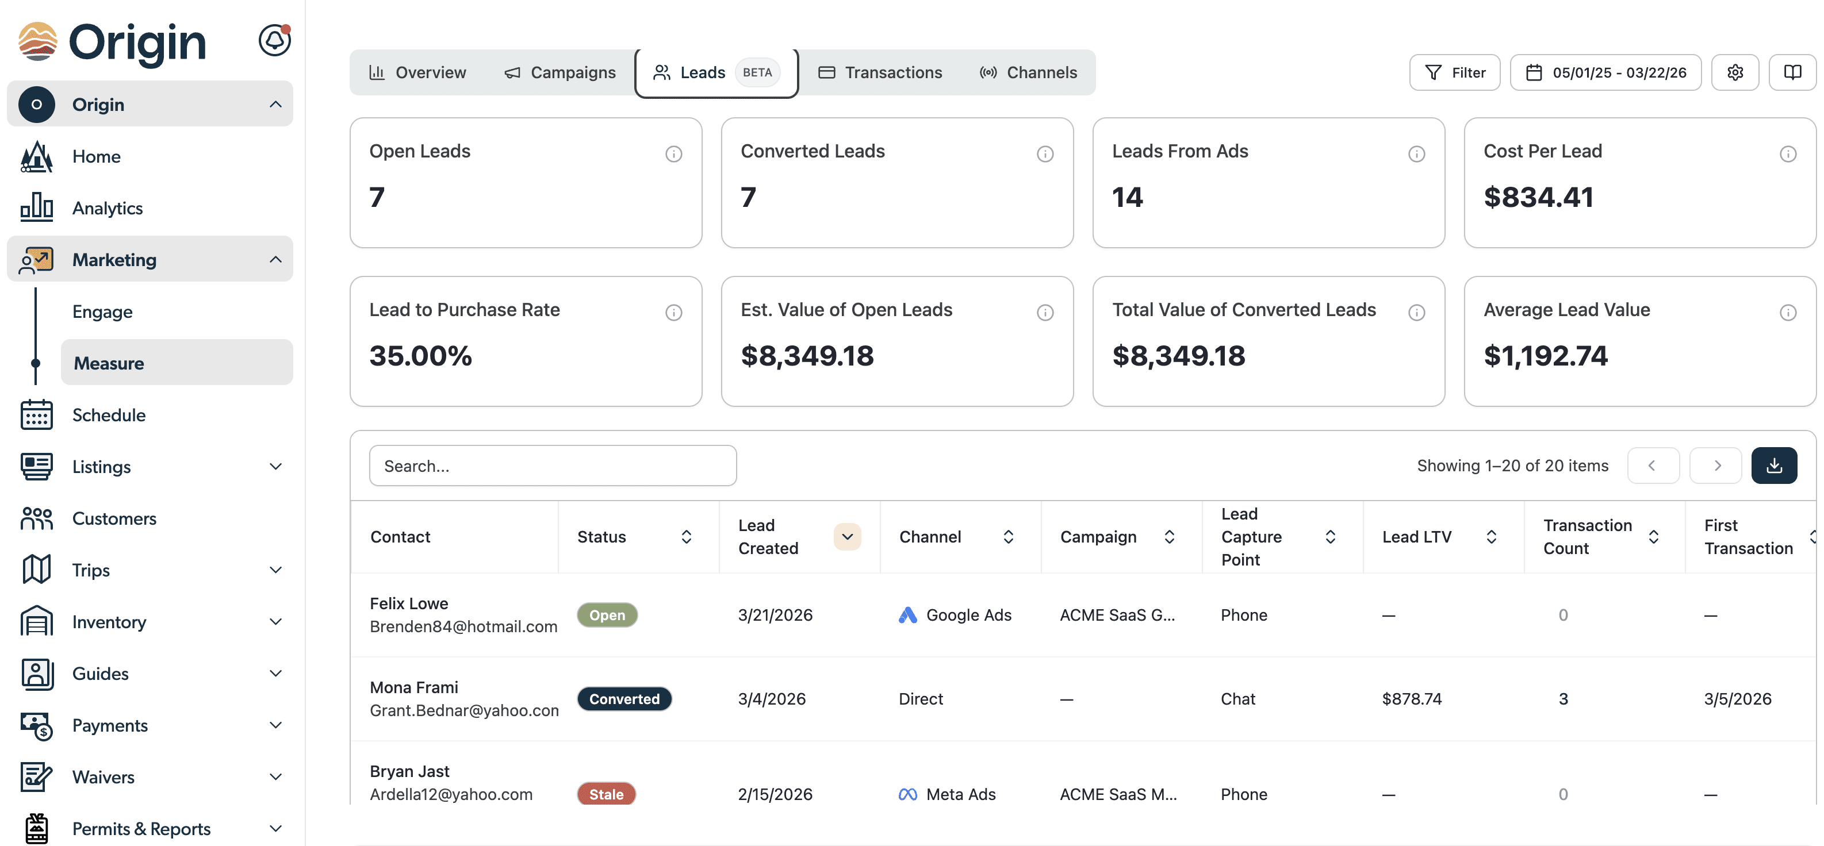
Task: Collapse the Marketing sidebar section
Action: pos(275,260)
